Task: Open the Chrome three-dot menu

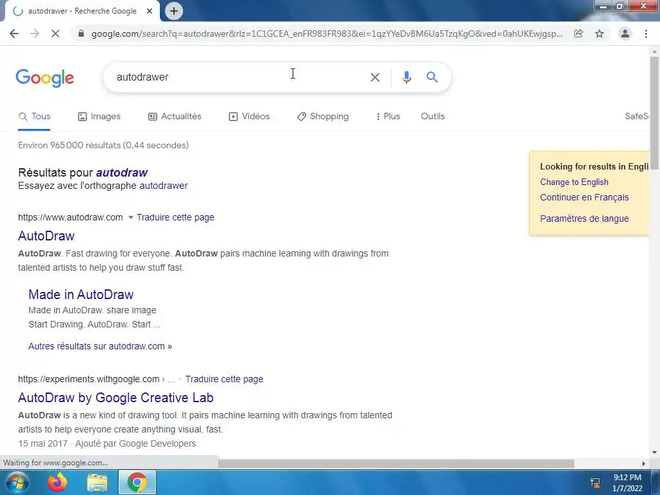Action: coord(646,34)
